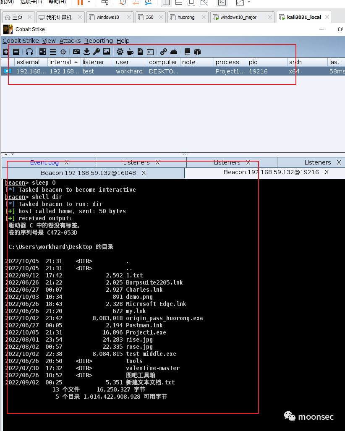Click the connect to team server plus icon

6,52
